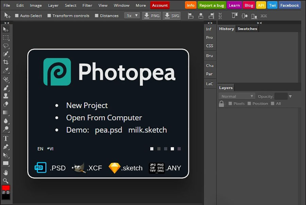Click the Opacity input field

click(281, 96)
